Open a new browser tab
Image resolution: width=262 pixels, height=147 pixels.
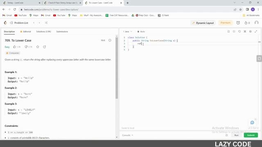tap(127, 3)
